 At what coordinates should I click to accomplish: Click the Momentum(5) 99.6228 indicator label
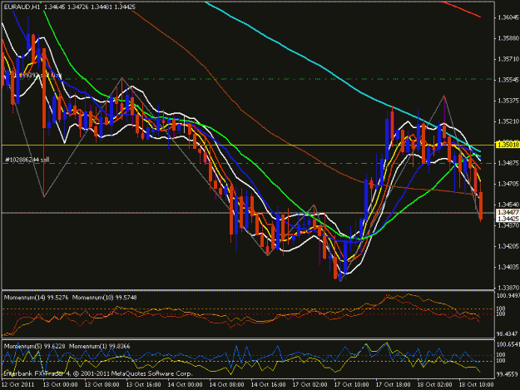(34, 346)
